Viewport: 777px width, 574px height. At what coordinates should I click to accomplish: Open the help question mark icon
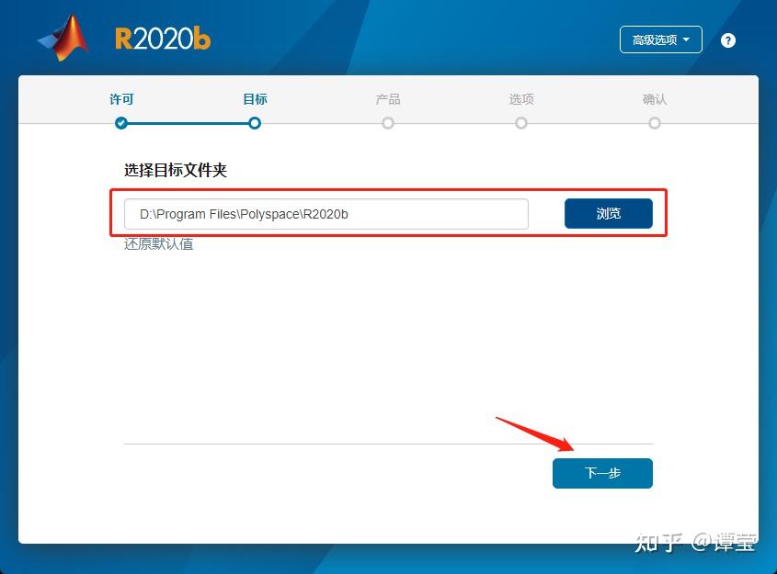pos(727,39)
